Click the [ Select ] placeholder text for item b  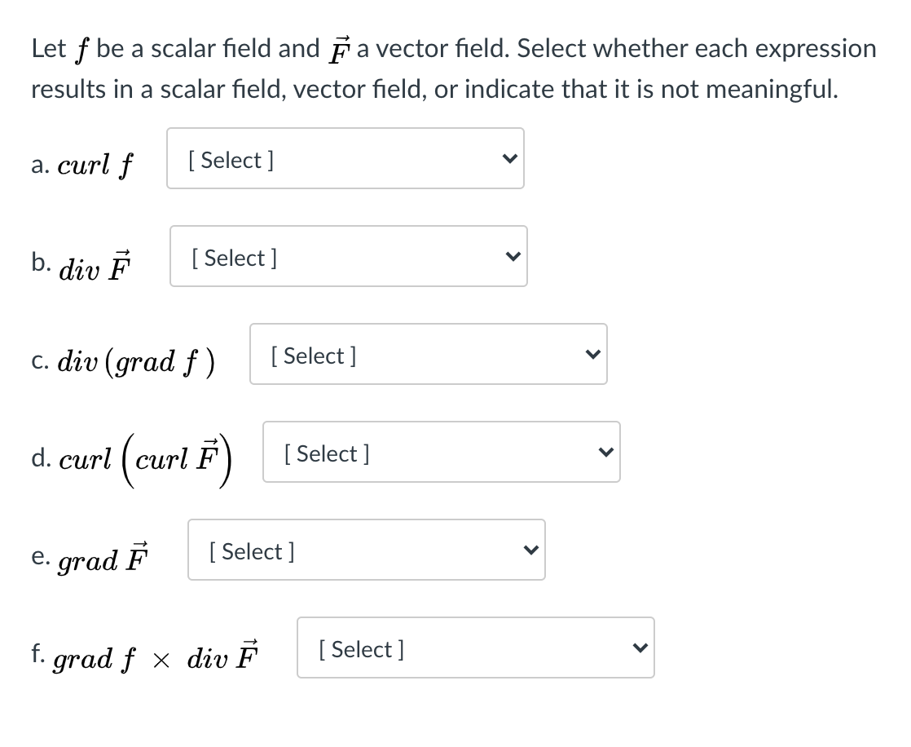pos(234,258)
